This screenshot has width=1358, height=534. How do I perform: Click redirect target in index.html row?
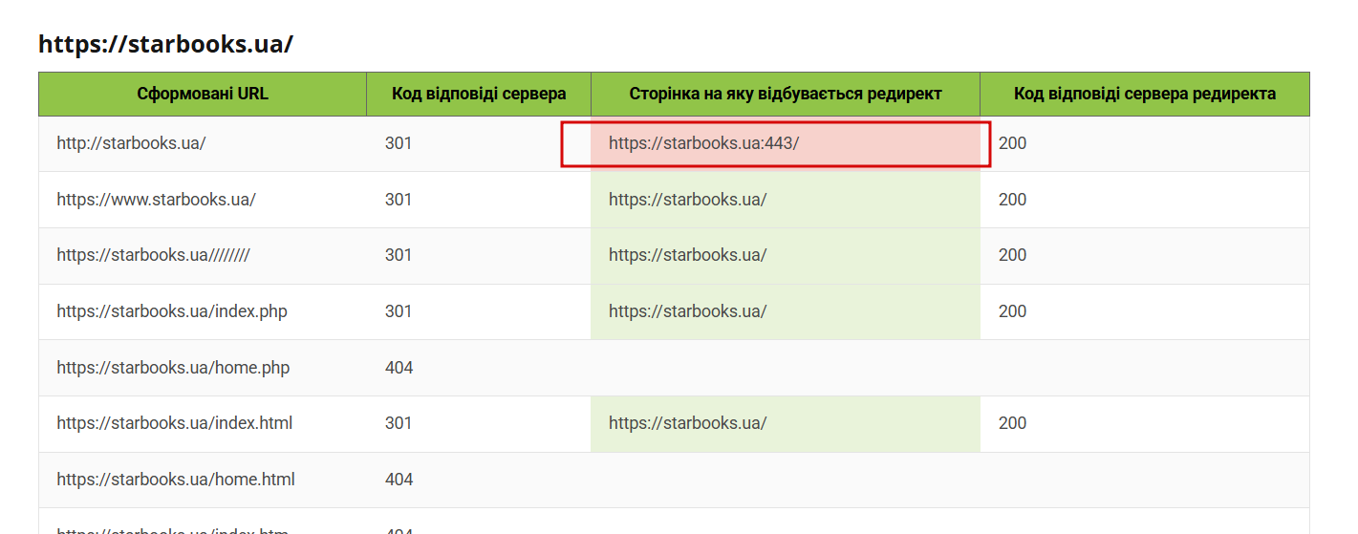(786, 423)
